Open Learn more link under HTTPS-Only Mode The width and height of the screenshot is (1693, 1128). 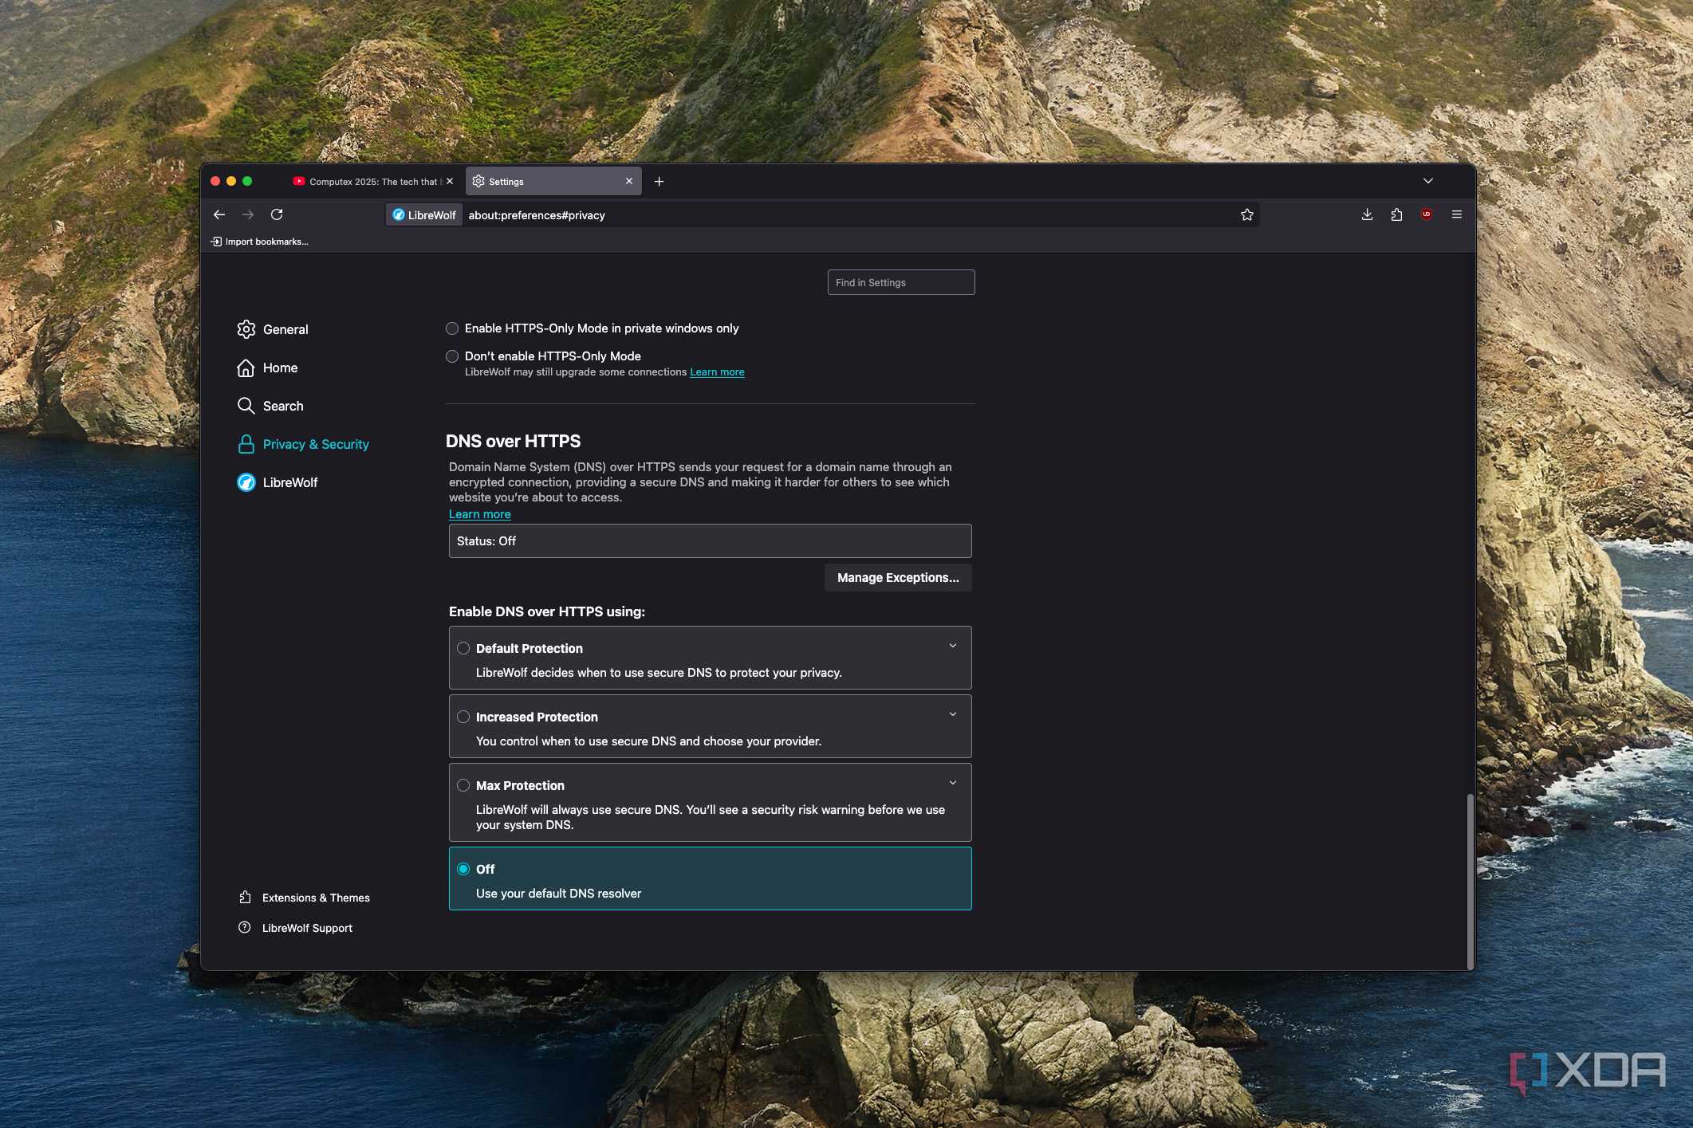pos(717,372)
